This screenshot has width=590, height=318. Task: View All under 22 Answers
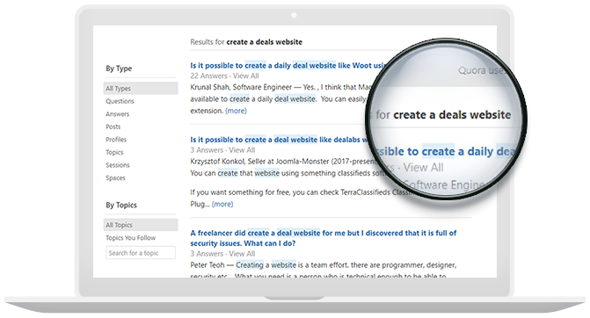coord(245,76)
